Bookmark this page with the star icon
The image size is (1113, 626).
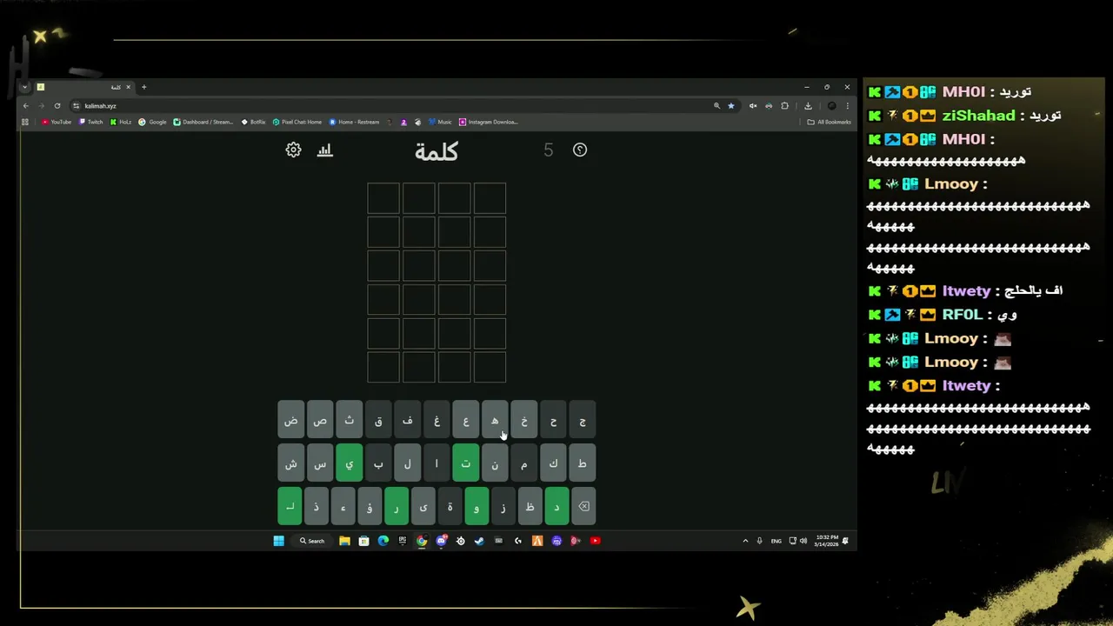731,106
